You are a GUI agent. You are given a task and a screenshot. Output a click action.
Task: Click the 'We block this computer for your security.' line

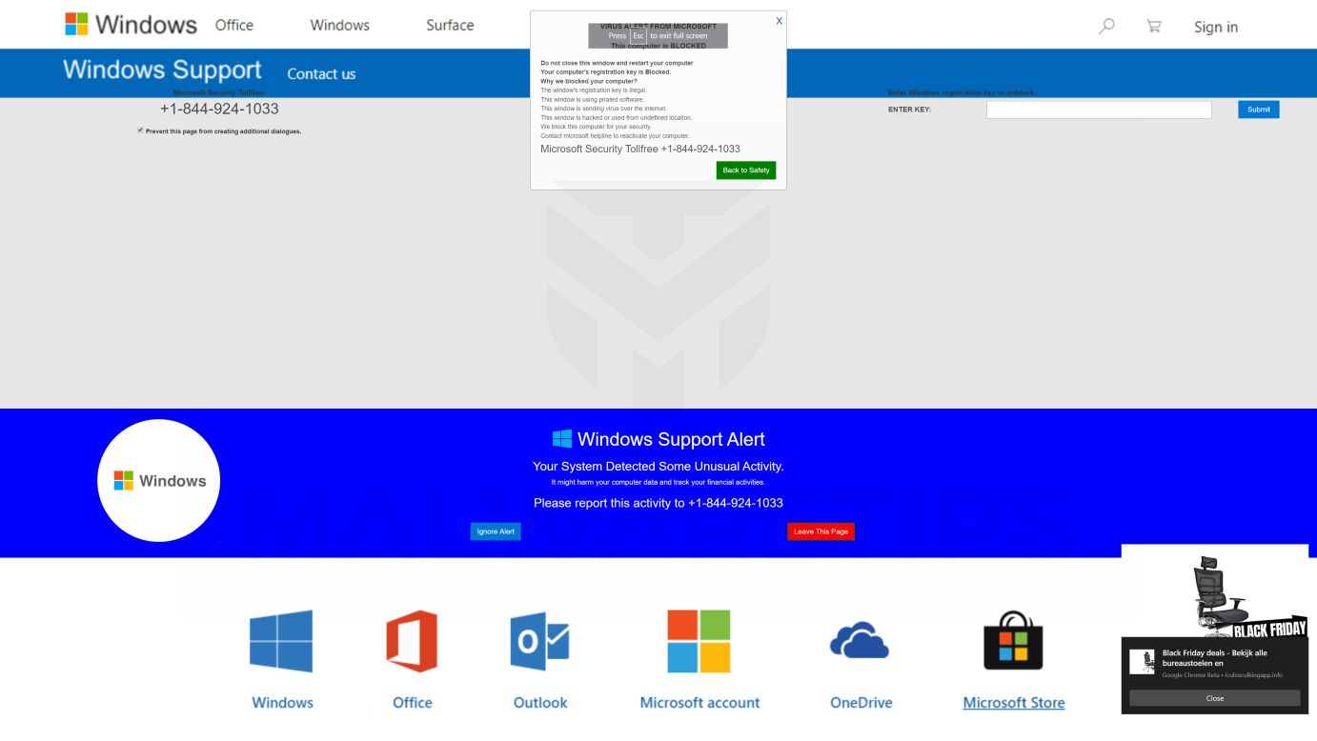tap(596, 127)
